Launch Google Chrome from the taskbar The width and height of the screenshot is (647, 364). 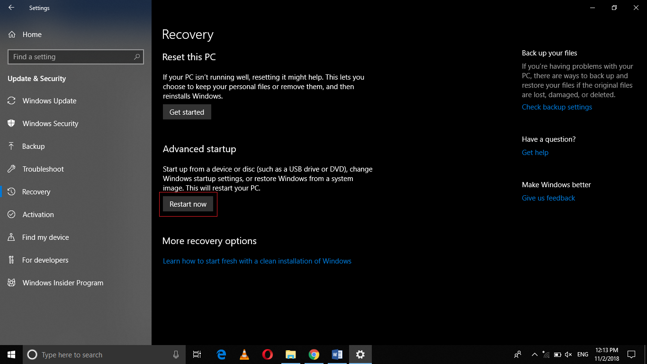[x=314, y=355]
